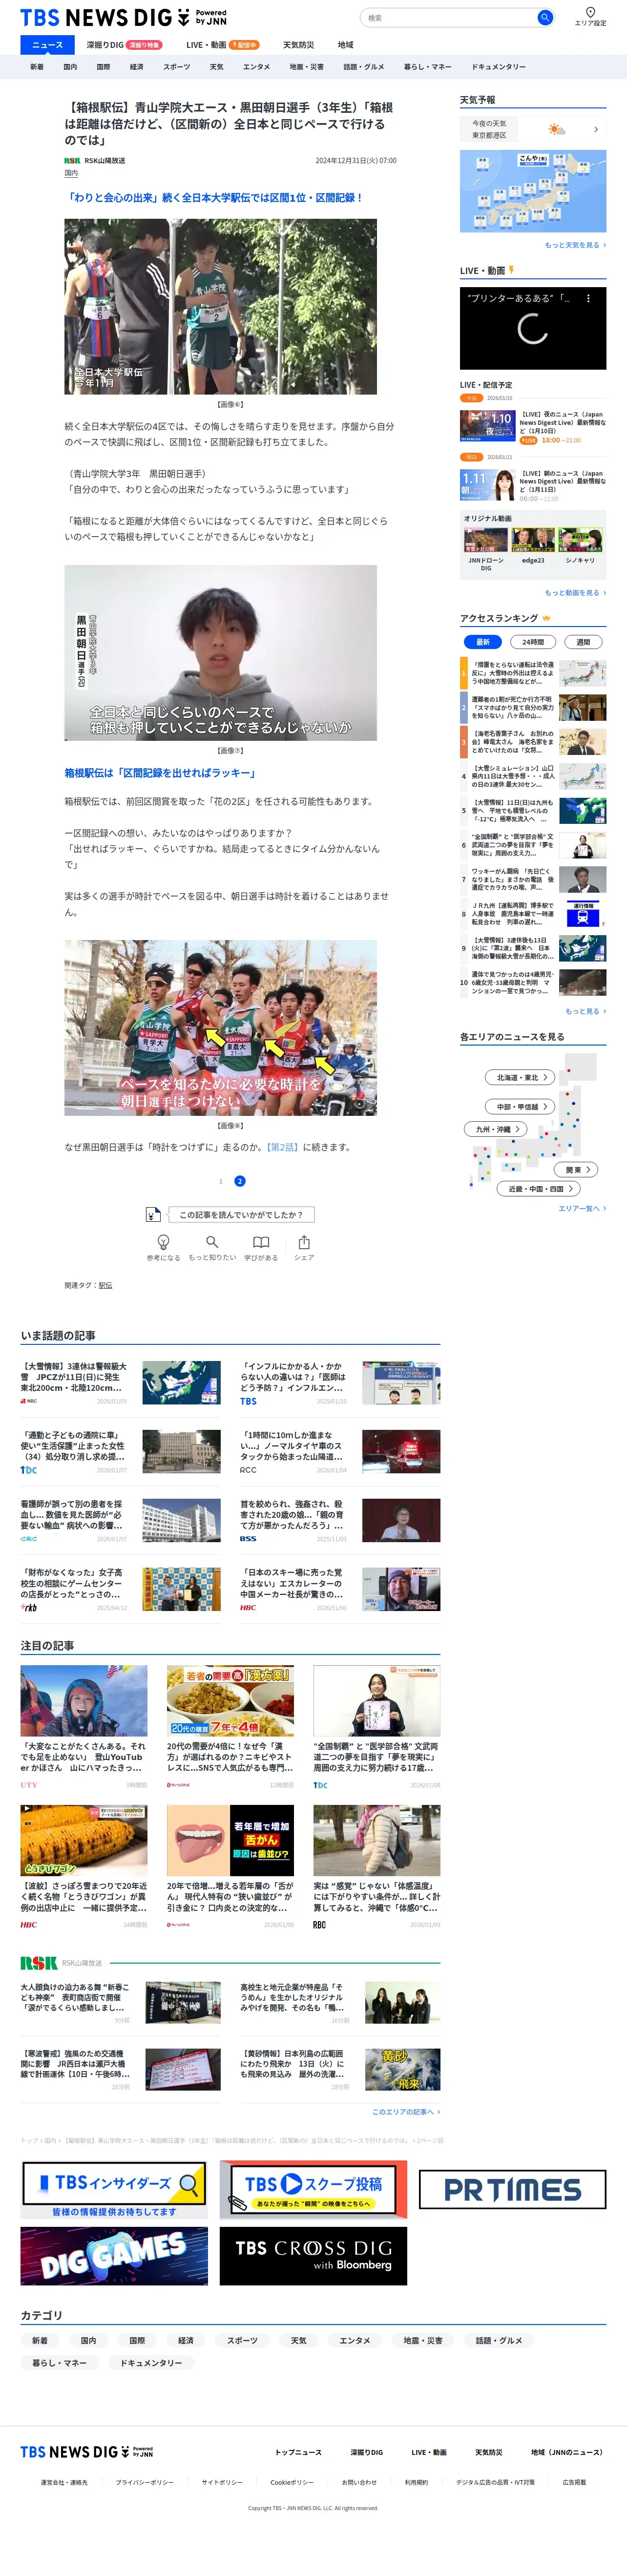Open the 朝のニュース 1.11 live thumbnail
Viewport: 627px width, 2576px height.
(487, 485)
